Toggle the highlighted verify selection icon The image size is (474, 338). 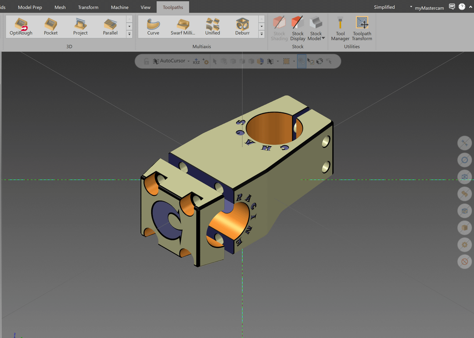pyautogui.click(x=302, y=61)
